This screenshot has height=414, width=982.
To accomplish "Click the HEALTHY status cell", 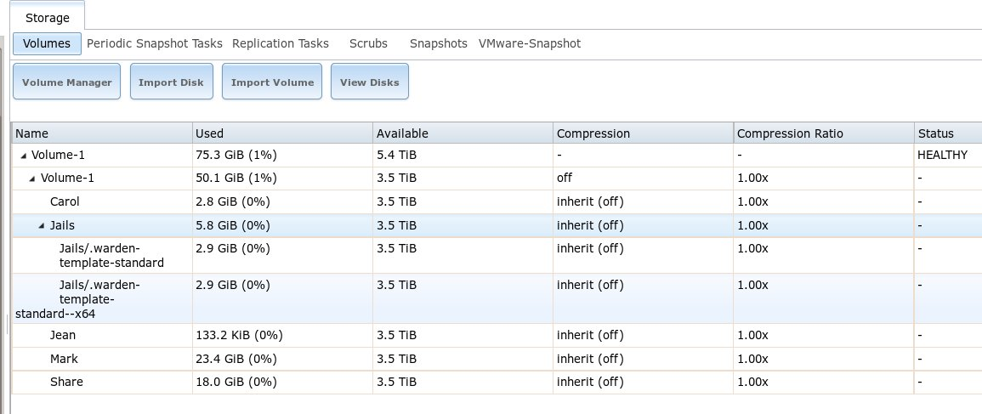I will 948,155.
